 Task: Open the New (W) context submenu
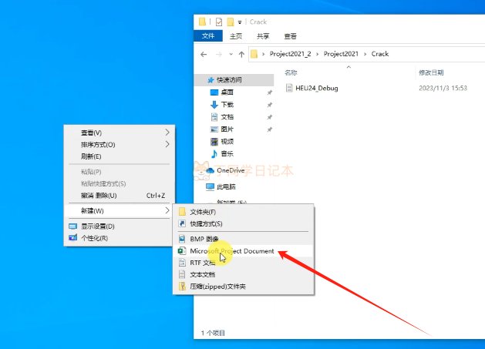120,211
